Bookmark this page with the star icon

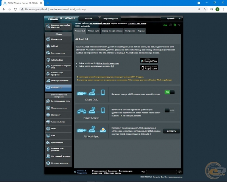pyautogui.click(x=205, y=9)
